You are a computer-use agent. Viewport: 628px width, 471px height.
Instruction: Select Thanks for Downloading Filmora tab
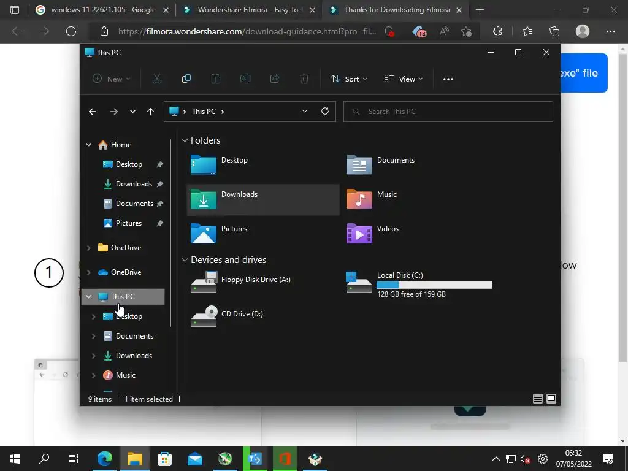tap(396, 10)
